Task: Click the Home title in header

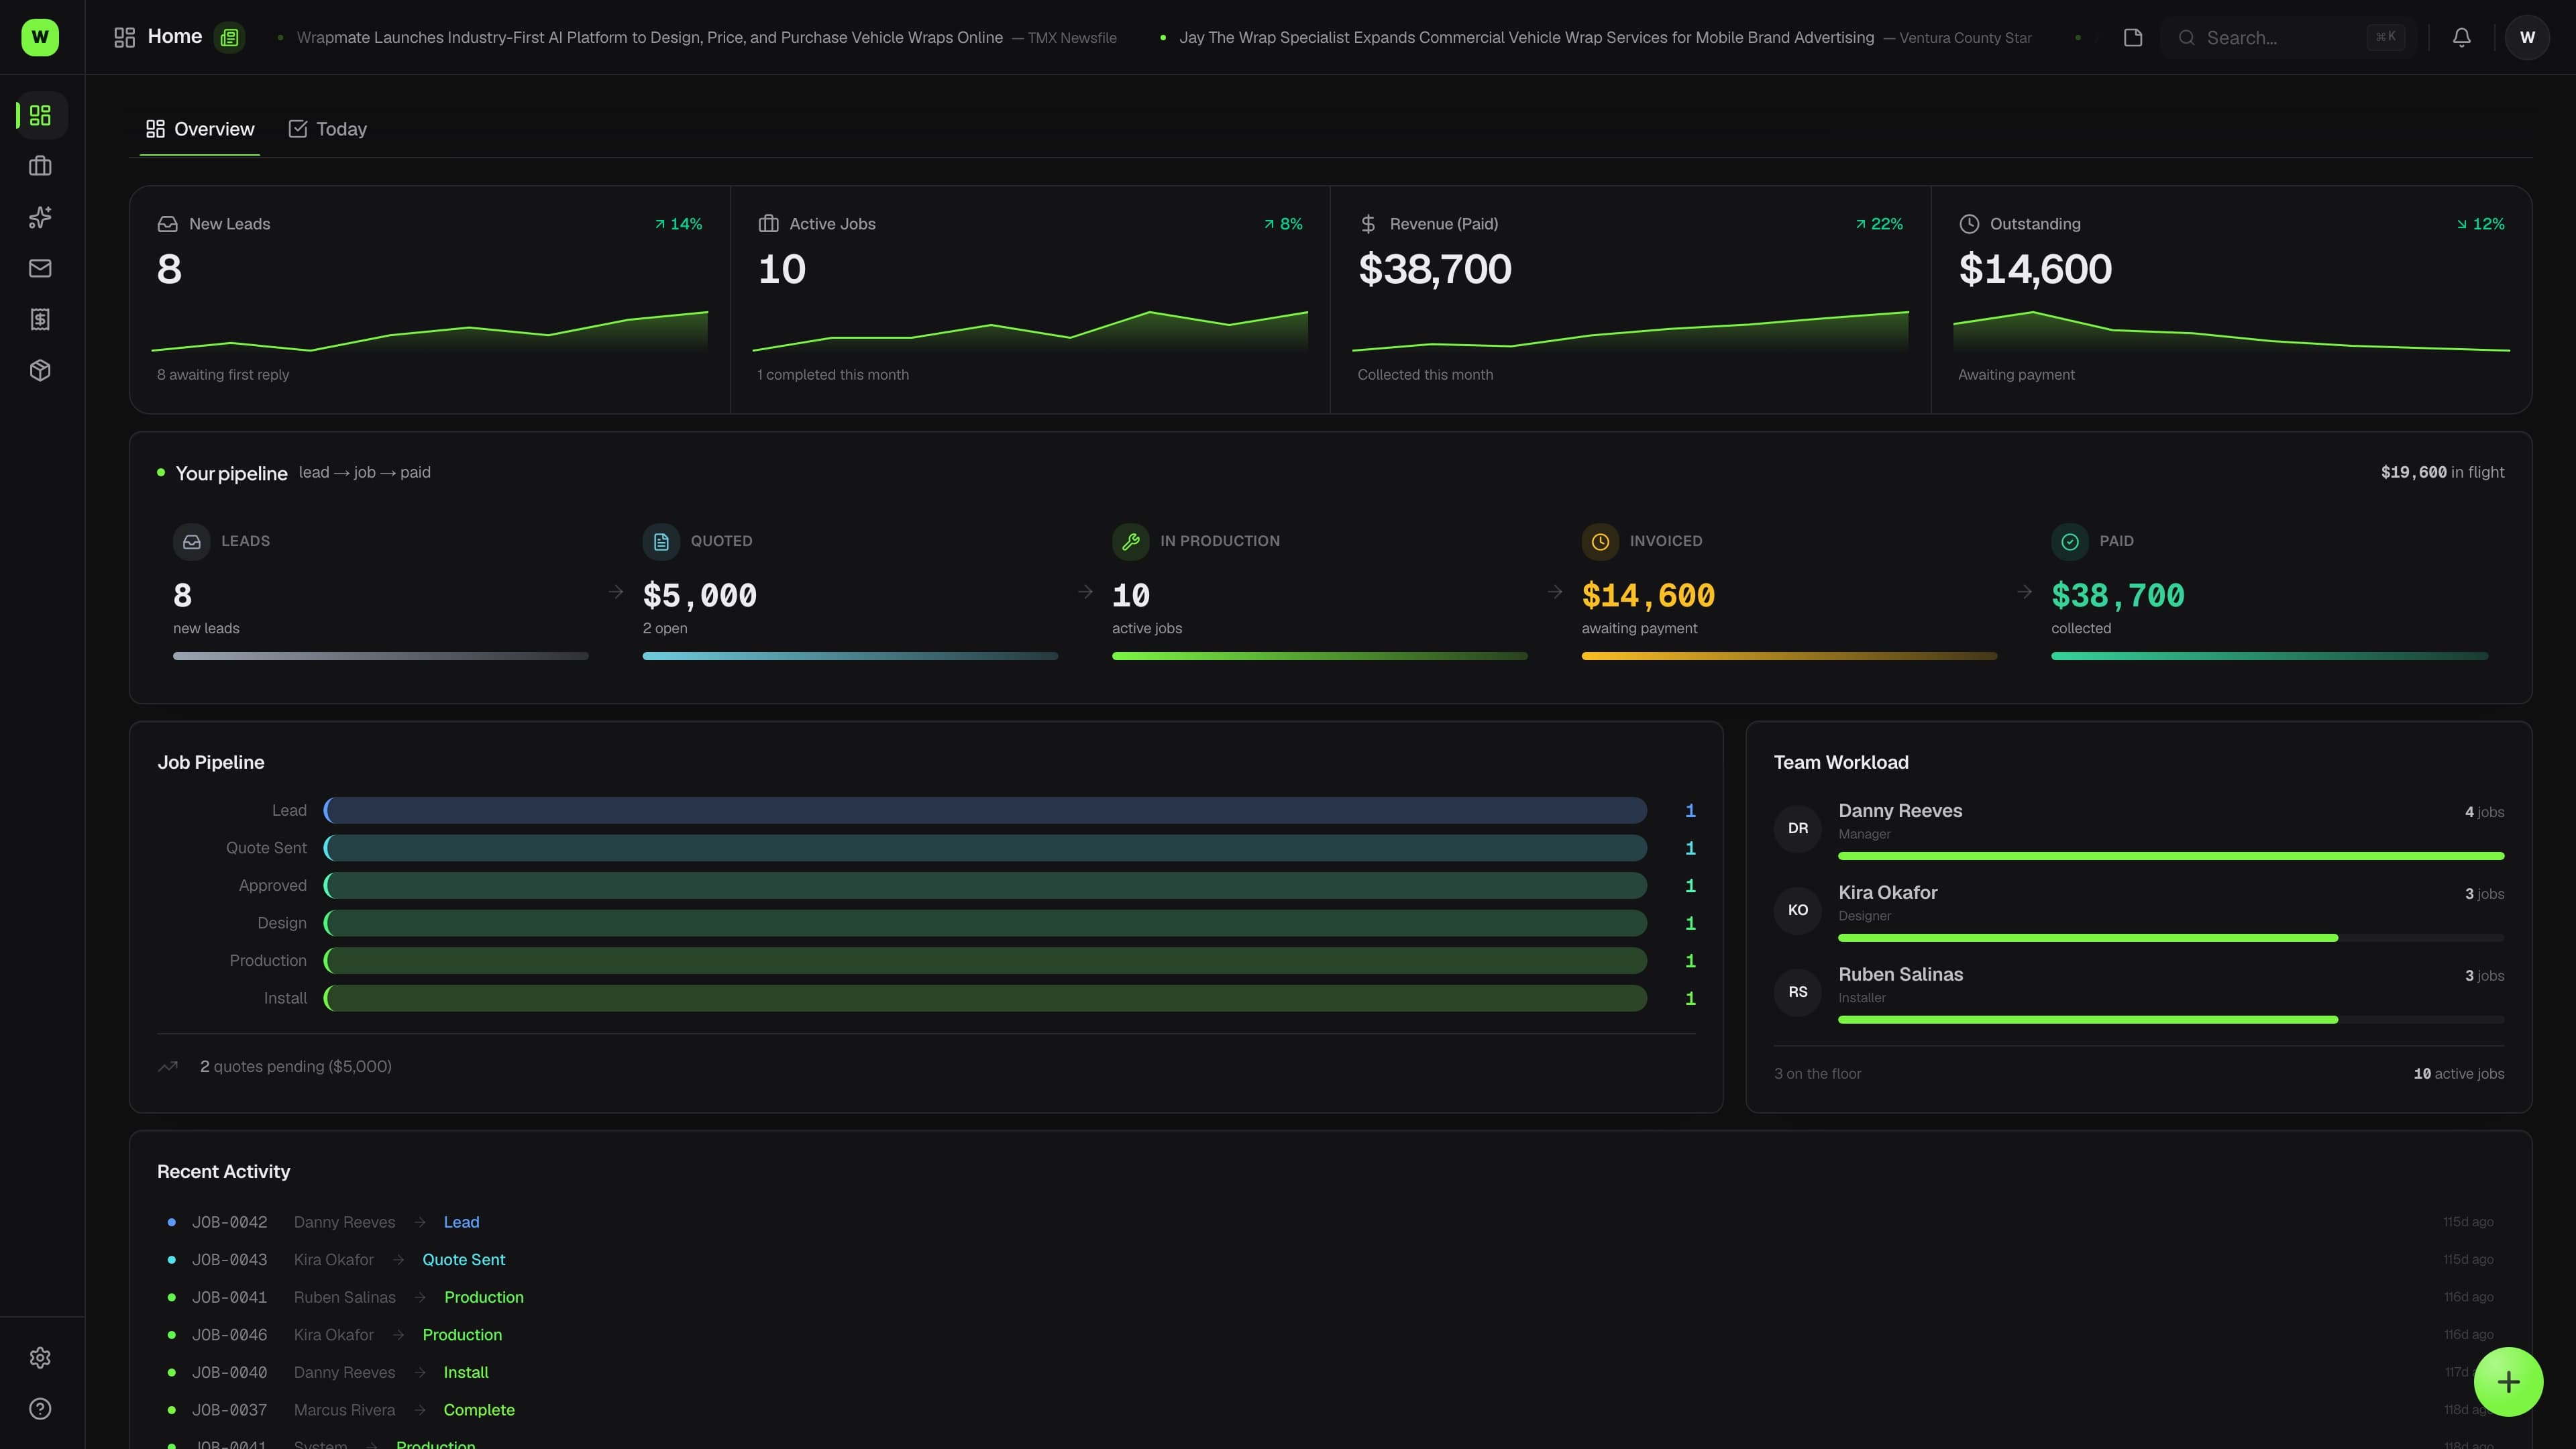Action: (x=175, y=37)
